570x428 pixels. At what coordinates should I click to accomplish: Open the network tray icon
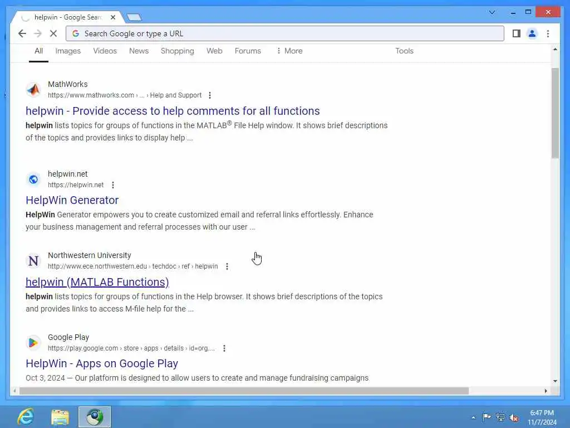point(500,417)
